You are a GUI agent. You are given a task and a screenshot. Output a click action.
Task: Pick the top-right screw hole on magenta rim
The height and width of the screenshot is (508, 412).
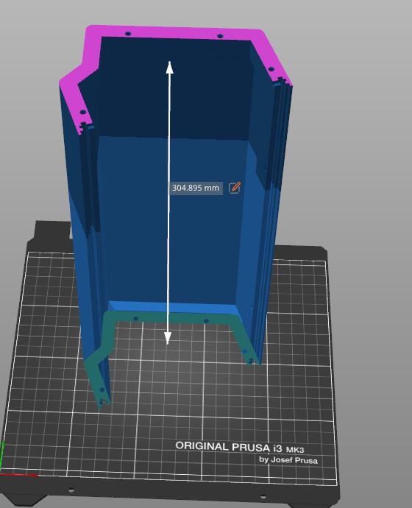click(220, 36)
